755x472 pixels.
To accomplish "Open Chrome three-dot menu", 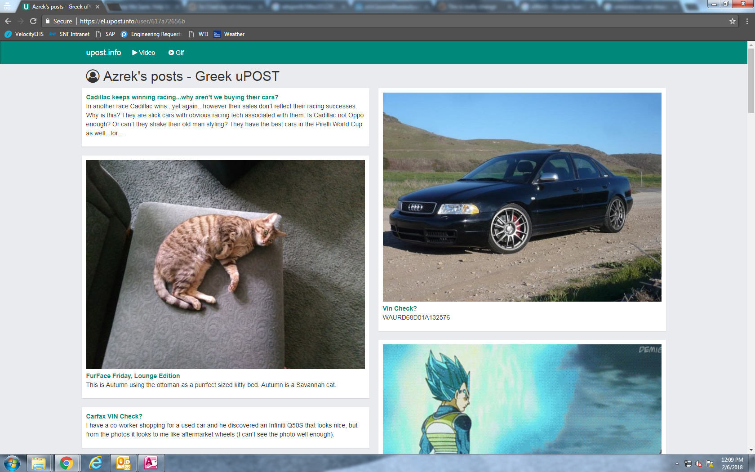I will 747,21.
